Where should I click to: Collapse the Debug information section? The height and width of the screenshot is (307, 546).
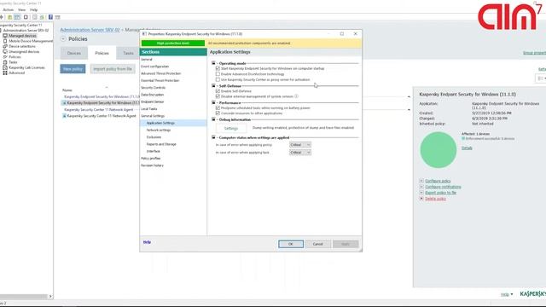(213, 119)
